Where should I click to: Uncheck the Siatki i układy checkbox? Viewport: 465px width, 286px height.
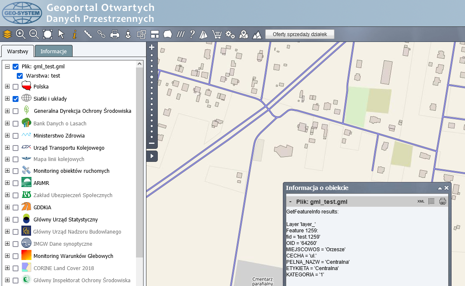[16, 99]
